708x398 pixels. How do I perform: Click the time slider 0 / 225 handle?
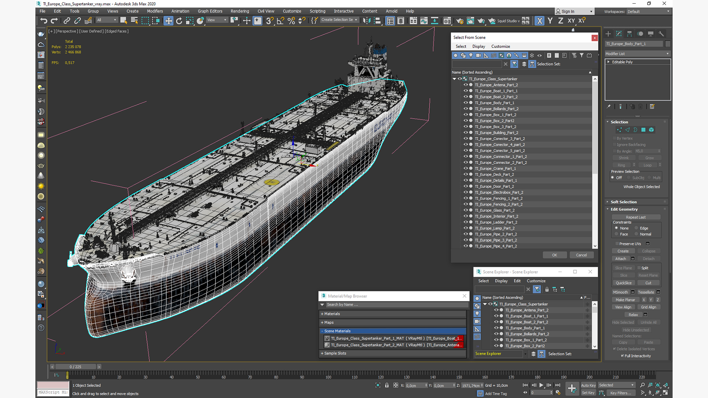(x=76, y=367)
